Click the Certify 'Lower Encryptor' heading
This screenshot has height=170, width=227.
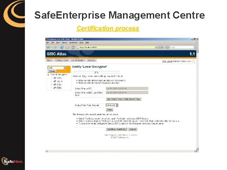(x=90, y=67)
